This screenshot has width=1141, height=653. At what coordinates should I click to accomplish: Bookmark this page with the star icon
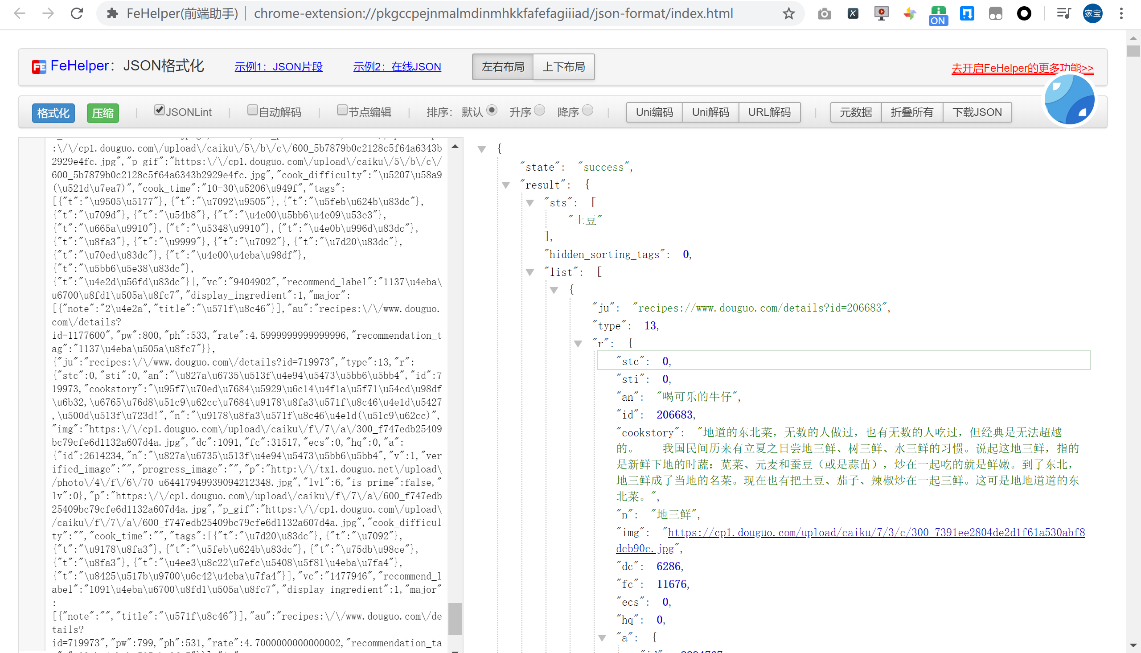[788, 13]
